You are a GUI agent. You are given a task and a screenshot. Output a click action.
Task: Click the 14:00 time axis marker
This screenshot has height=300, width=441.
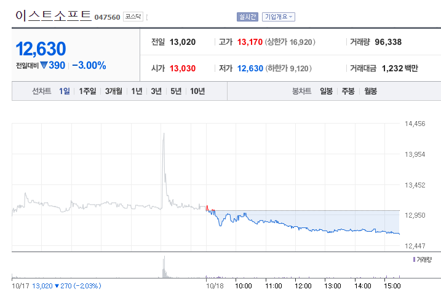point(362,286)
